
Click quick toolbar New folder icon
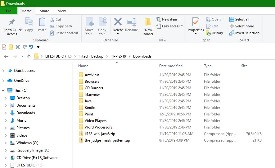11,47
